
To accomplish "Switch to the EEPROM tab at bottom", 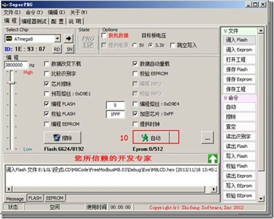I will pos(54,198).
